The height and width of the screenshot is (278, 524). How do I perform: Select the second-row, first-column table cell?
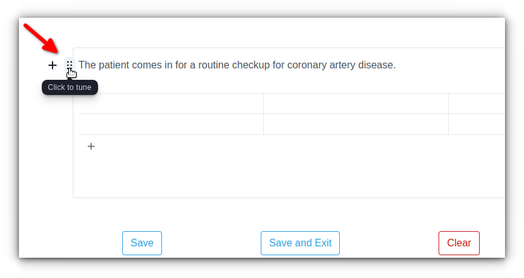(171, 124)
